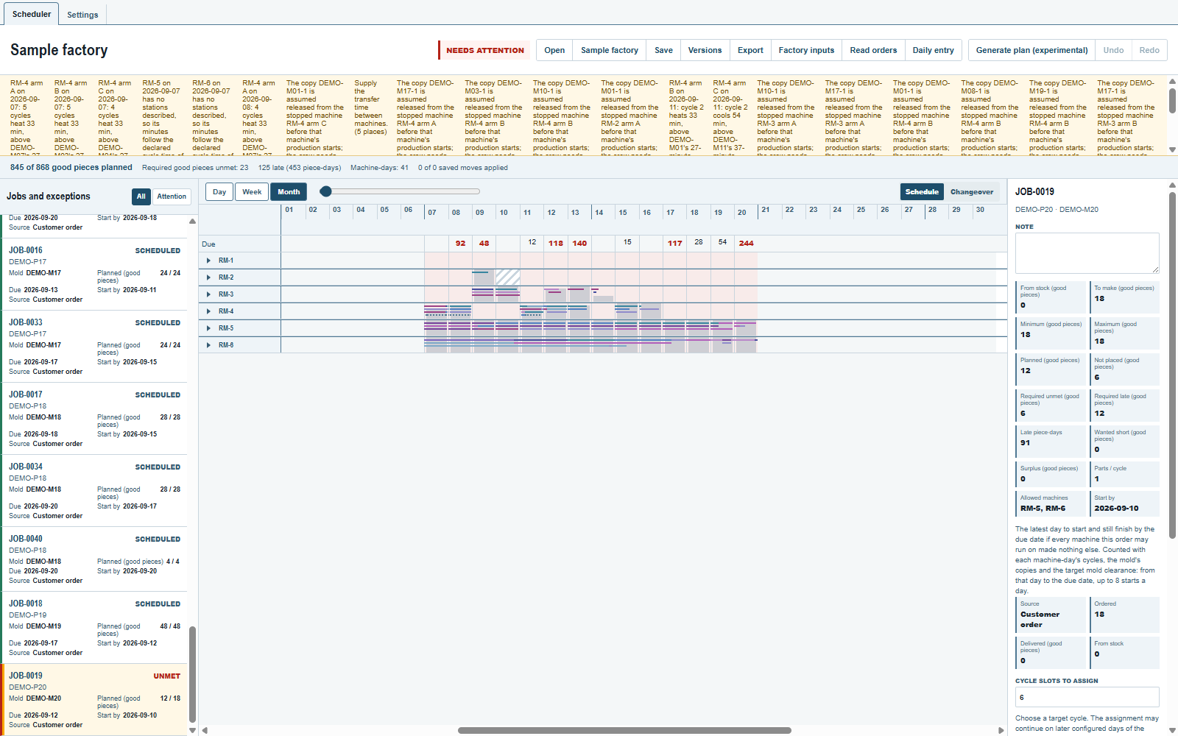Select the unmet JOB-0019 card
This screenshot has height=736, width=1178.
(94, 699)
